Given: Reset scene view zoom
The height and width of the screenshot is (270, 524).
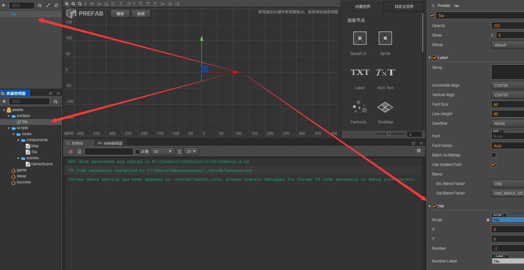Looking at the screenshot, I should [x=80, y=4].
